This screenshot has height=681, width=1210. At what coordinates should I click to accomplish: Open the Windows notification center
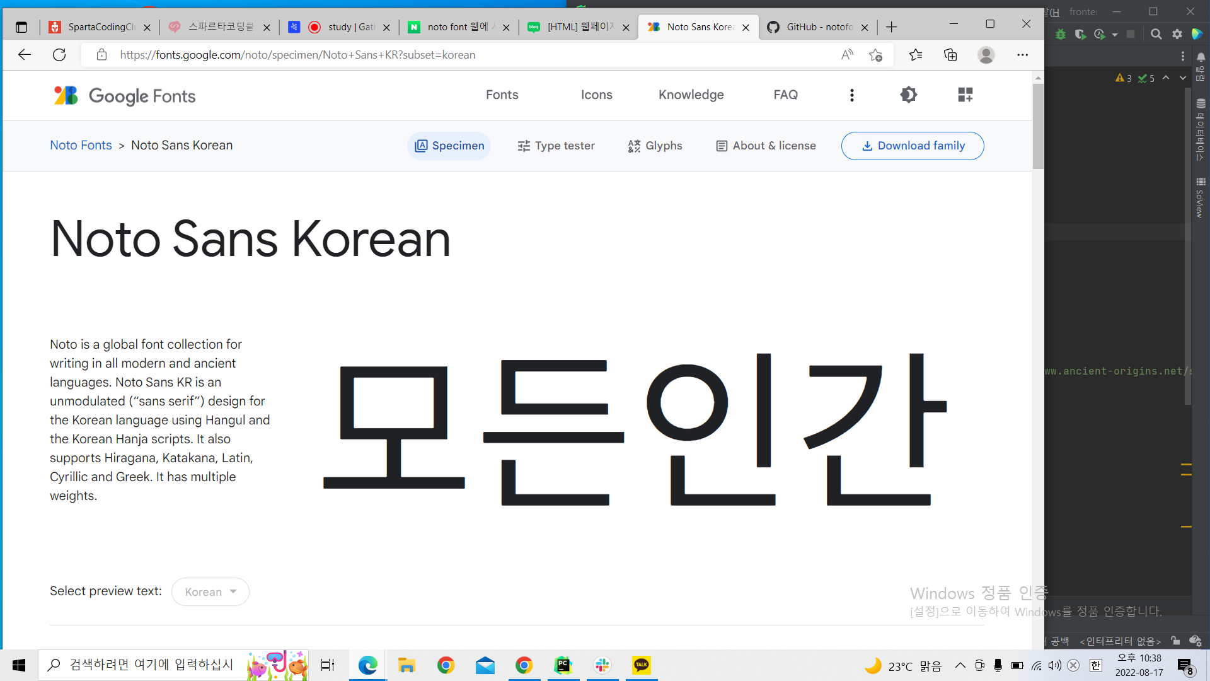pos(1185,666)
